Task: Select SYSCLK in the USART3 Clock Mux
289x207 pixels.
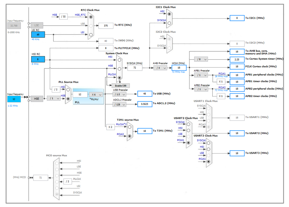Action: (209, 143)
